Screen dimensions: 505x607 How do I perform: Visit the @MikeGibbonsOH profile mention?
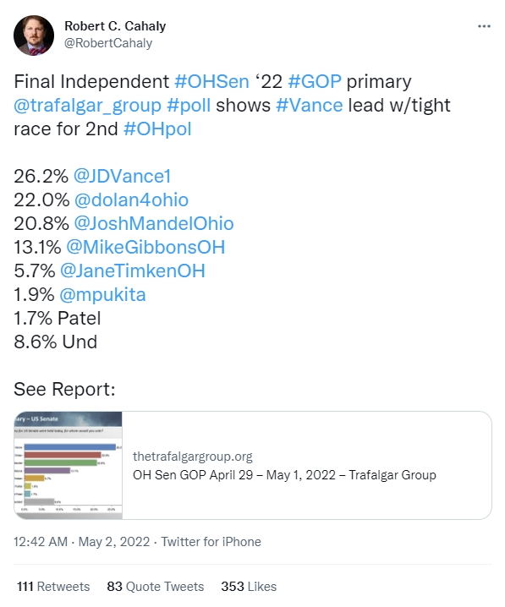click(x=145, y=248)
